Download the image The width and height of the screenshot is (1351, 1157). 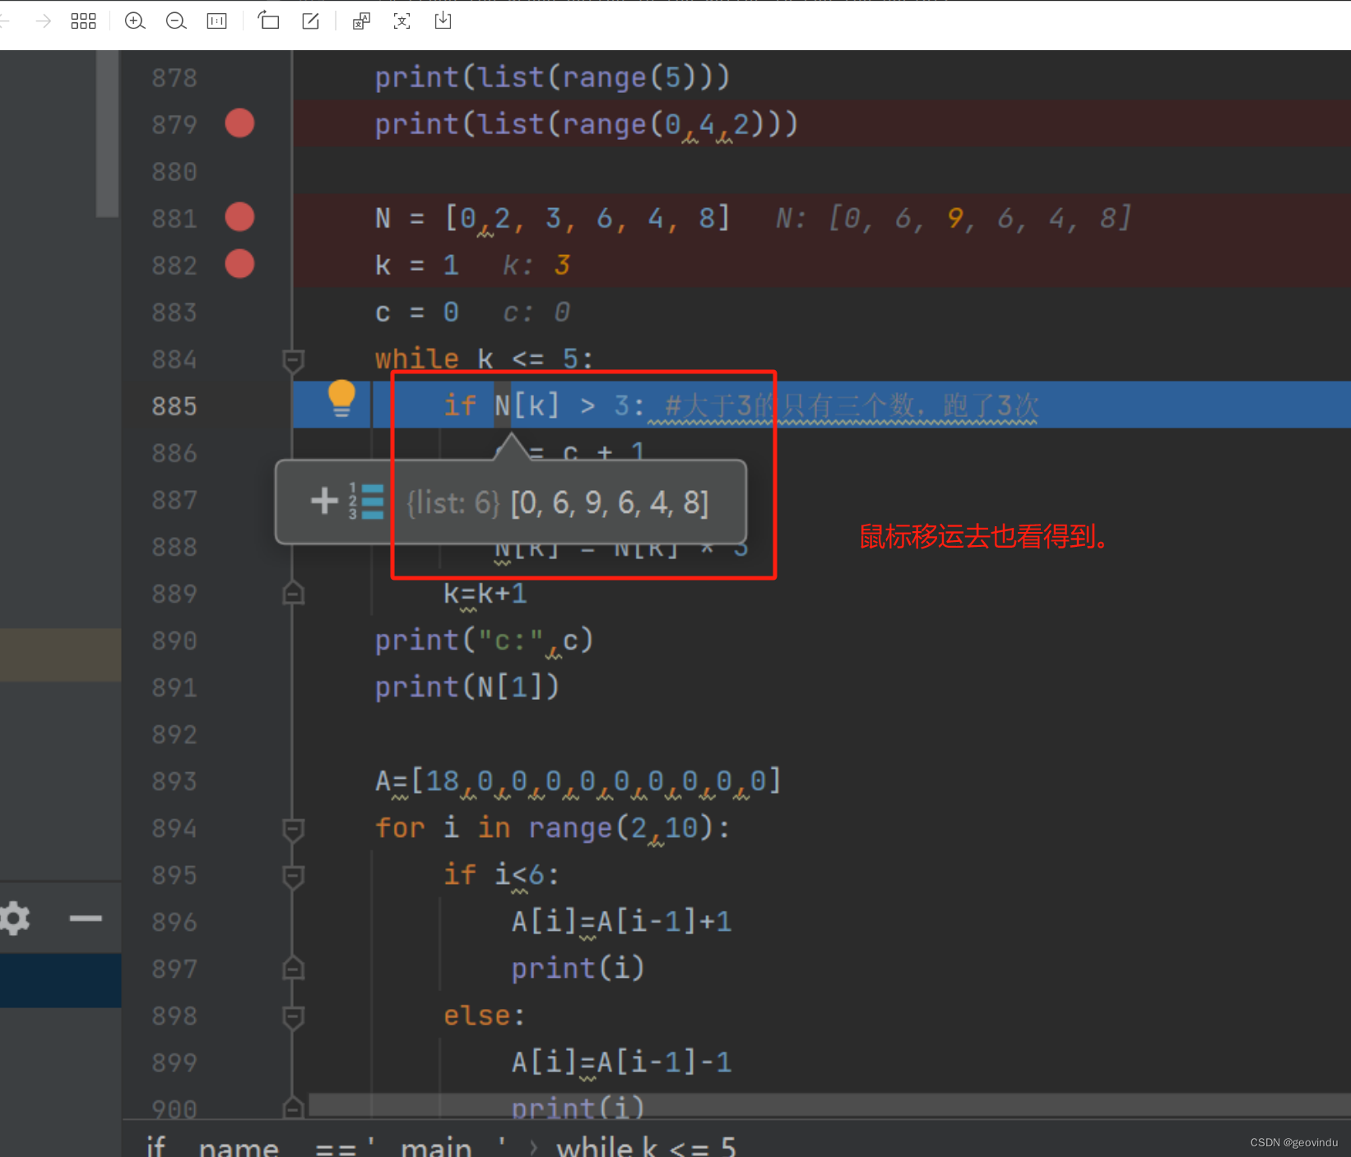pos(443,21)
